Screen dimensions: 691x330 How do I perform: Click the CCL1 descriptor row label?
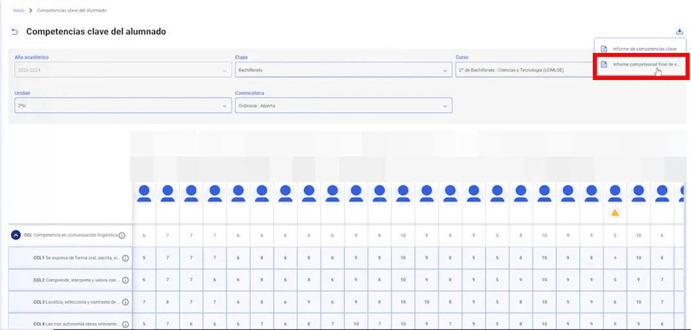click(x=75, y=258)
